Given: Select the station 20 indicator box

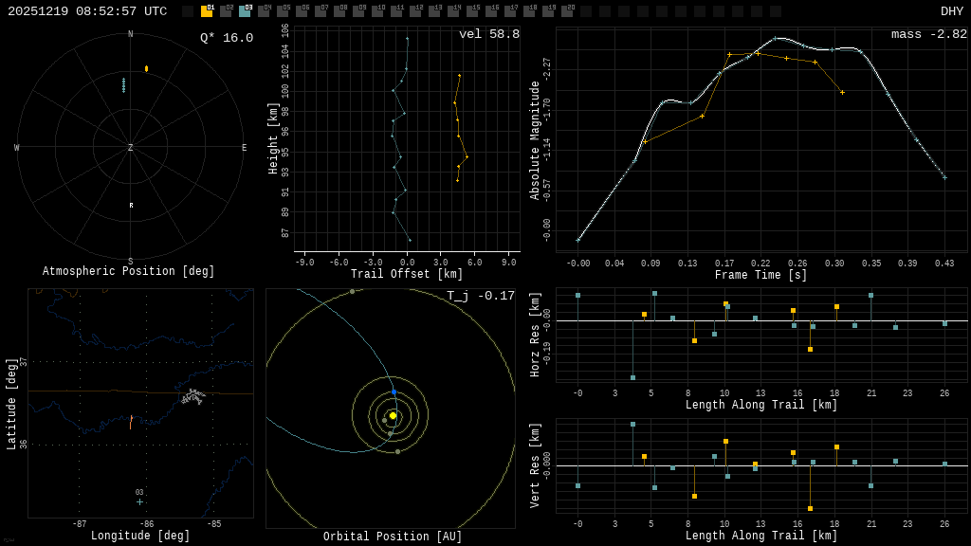Looking at the screenshot, I should pyautogui.click(x=567, y=11).
